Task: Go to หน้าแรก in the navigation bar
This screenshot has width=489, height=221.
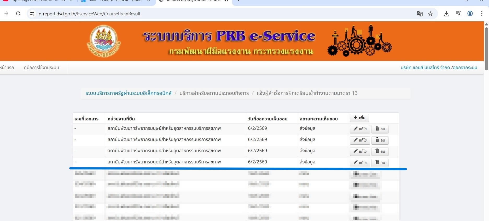Action: point(7,67)
